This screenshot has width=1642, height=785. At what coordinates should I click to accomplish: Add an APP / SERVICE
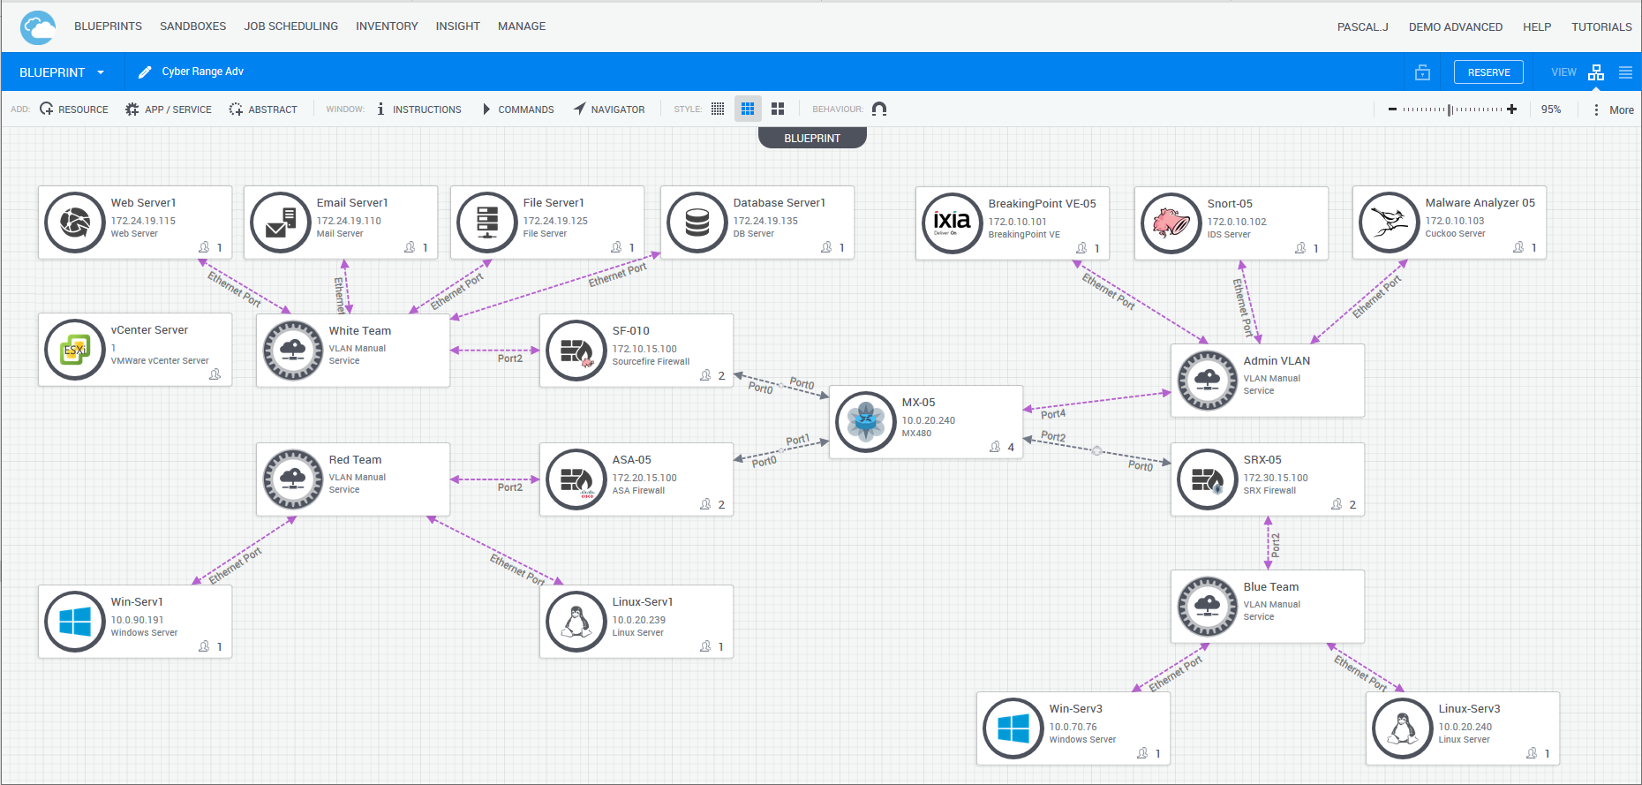pyautogui.click(x=169, y=109)
